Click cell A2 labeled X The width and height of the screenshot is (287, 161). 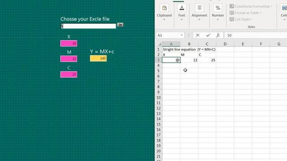point(171,55)
